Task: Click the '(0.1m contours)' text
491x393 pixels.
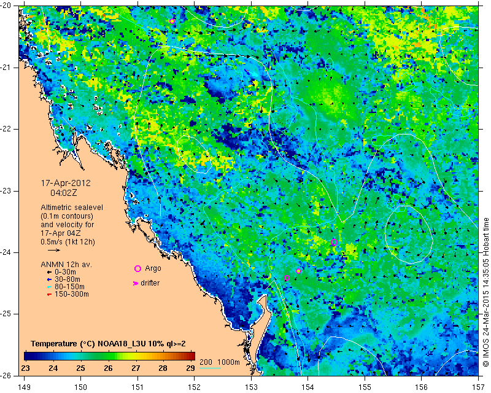Action: click(x=67, y=216)
